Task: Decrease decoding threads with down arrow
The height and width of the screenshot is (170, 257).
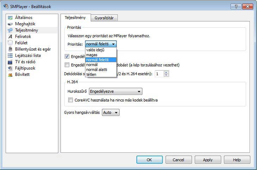Action: [166, 75]
